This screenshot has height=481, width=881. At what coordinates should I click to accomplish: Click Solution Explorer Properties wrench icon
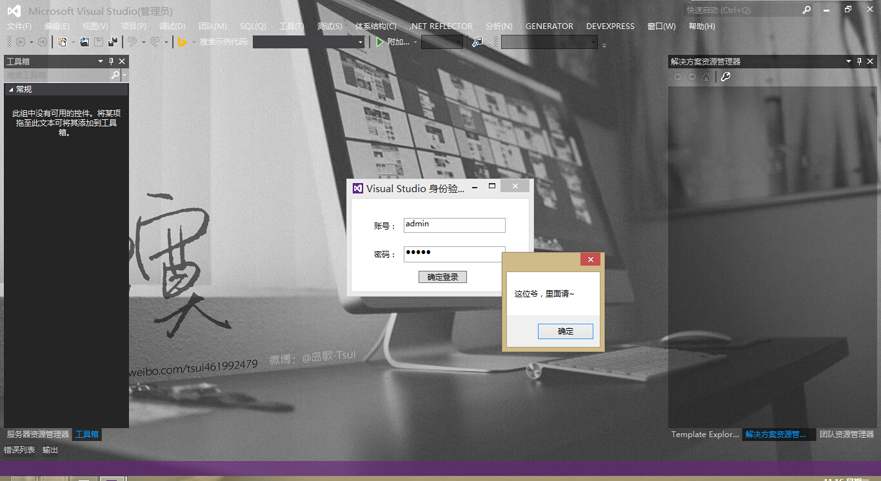pyautogui.click(x=726, y=77)
